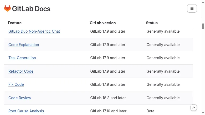
Task: Click the back-to-top chevron button
Action: click(194, 108)
